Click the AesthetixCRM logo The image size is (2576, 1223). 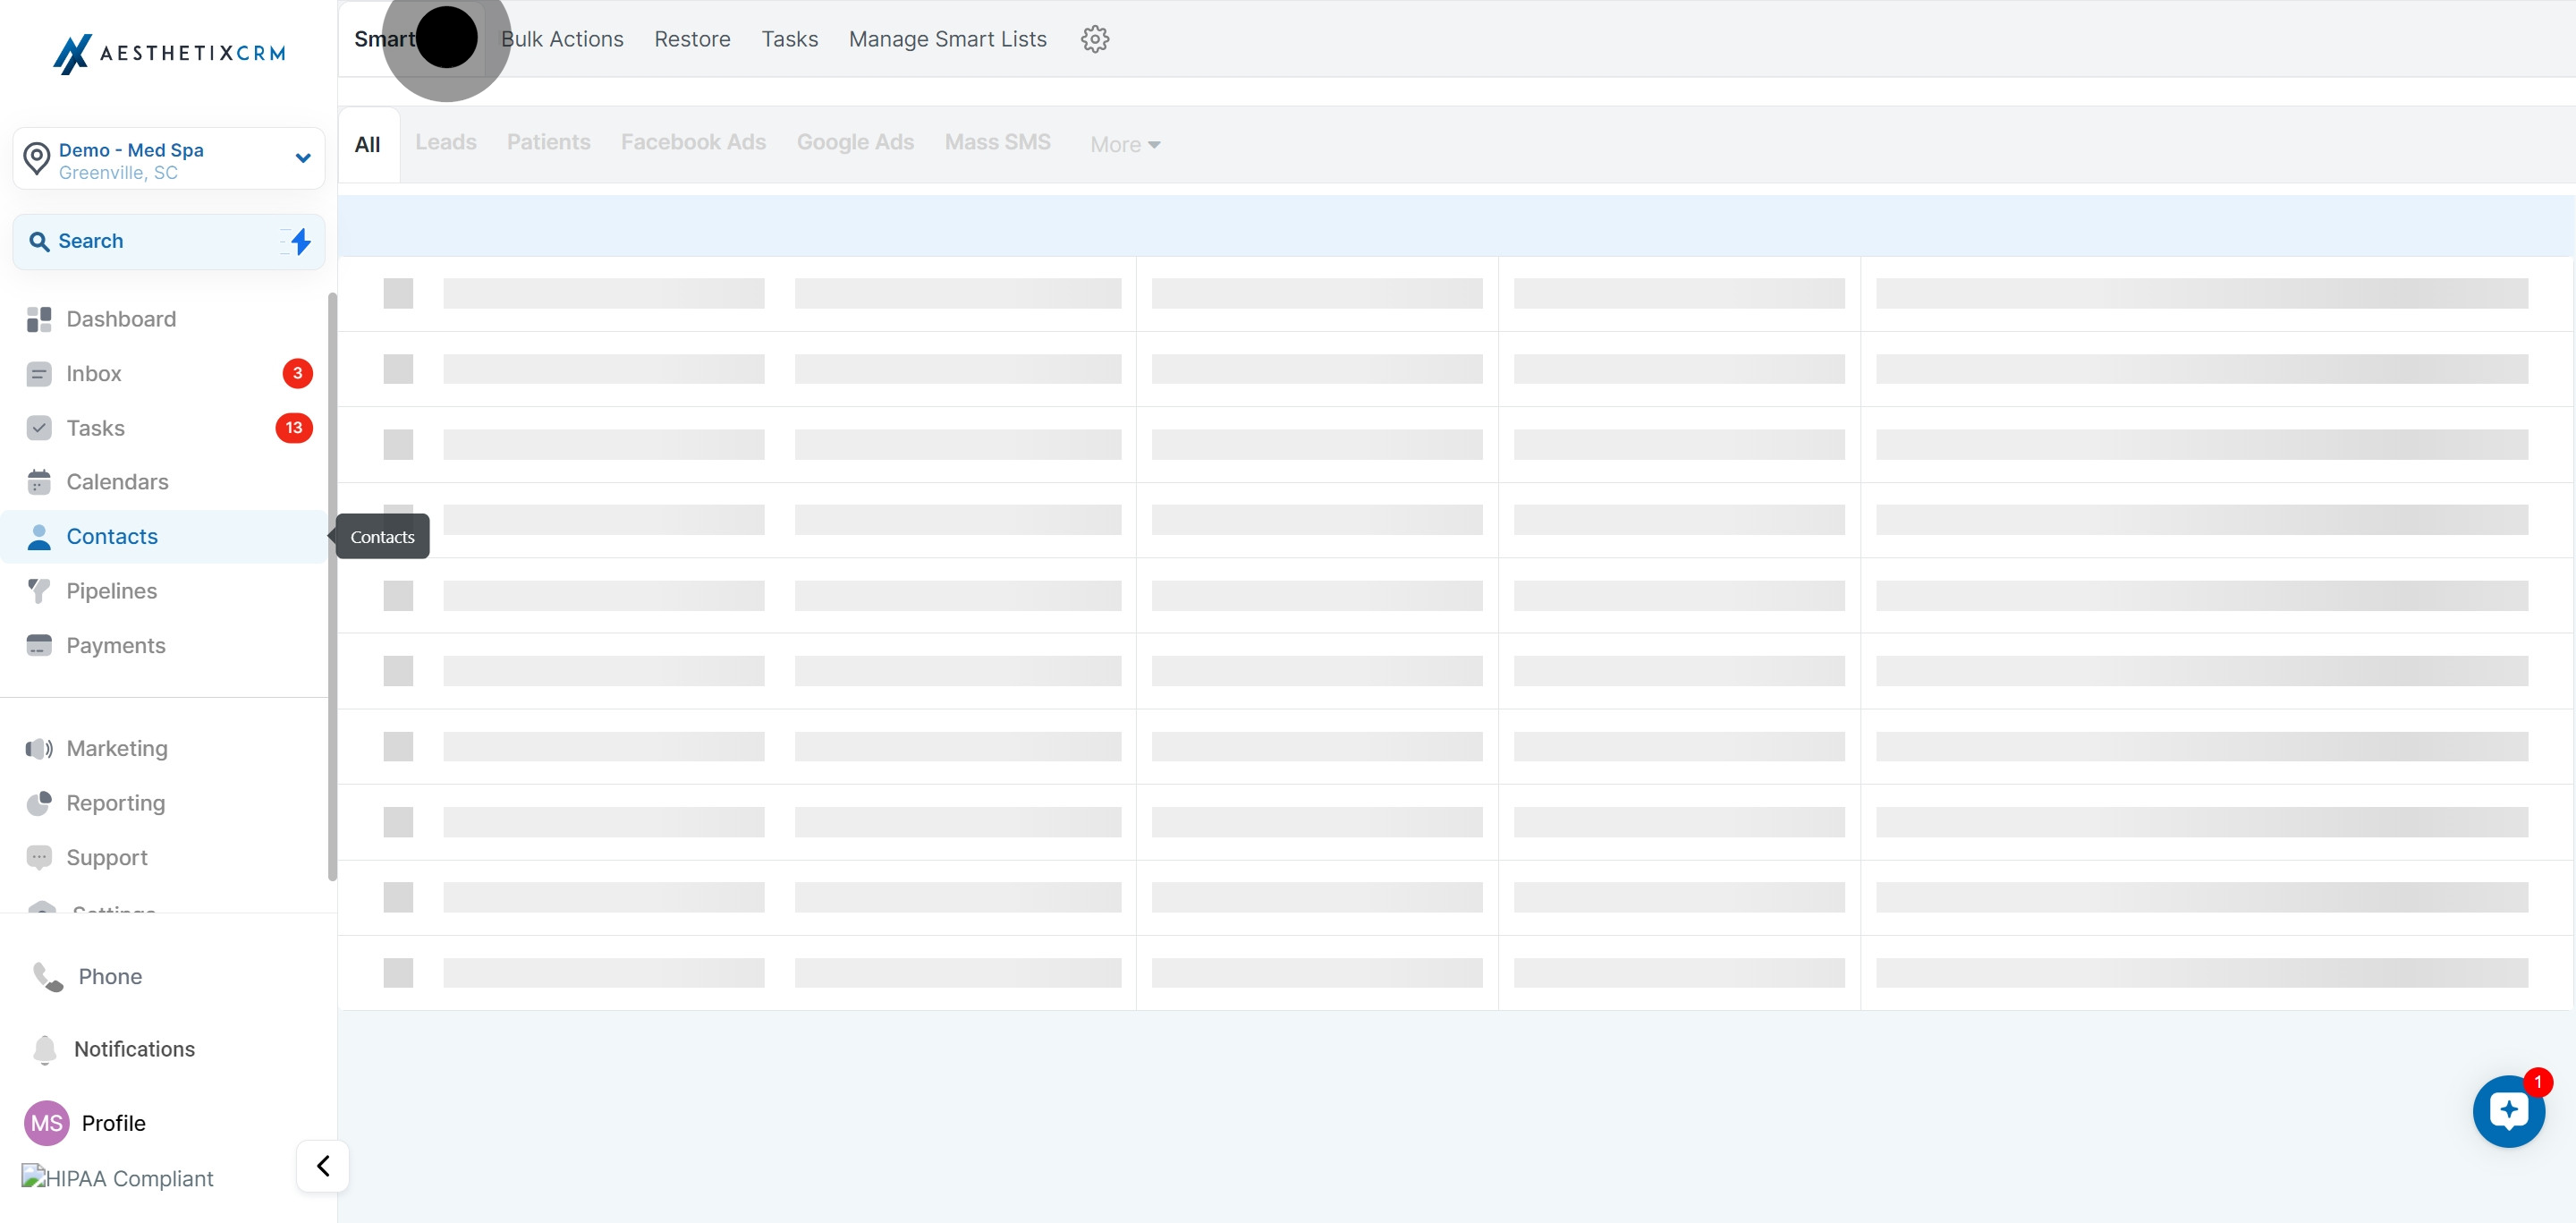pos(169,53)
